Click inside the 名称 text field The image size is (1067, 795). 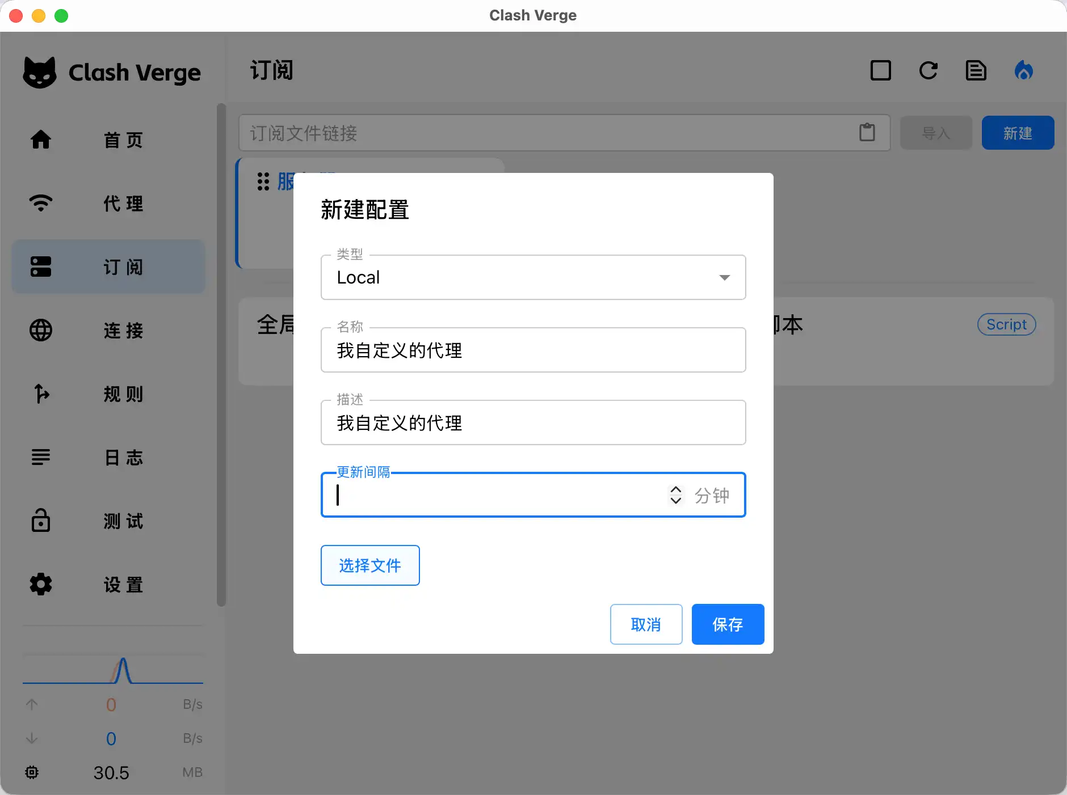pyautogui.click(x=533, y=350)
